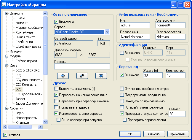This screenshot has height=140, width=192.
Task: Toggle the 'Эксперт' checkbox
Action: click(x=5, y=135)
